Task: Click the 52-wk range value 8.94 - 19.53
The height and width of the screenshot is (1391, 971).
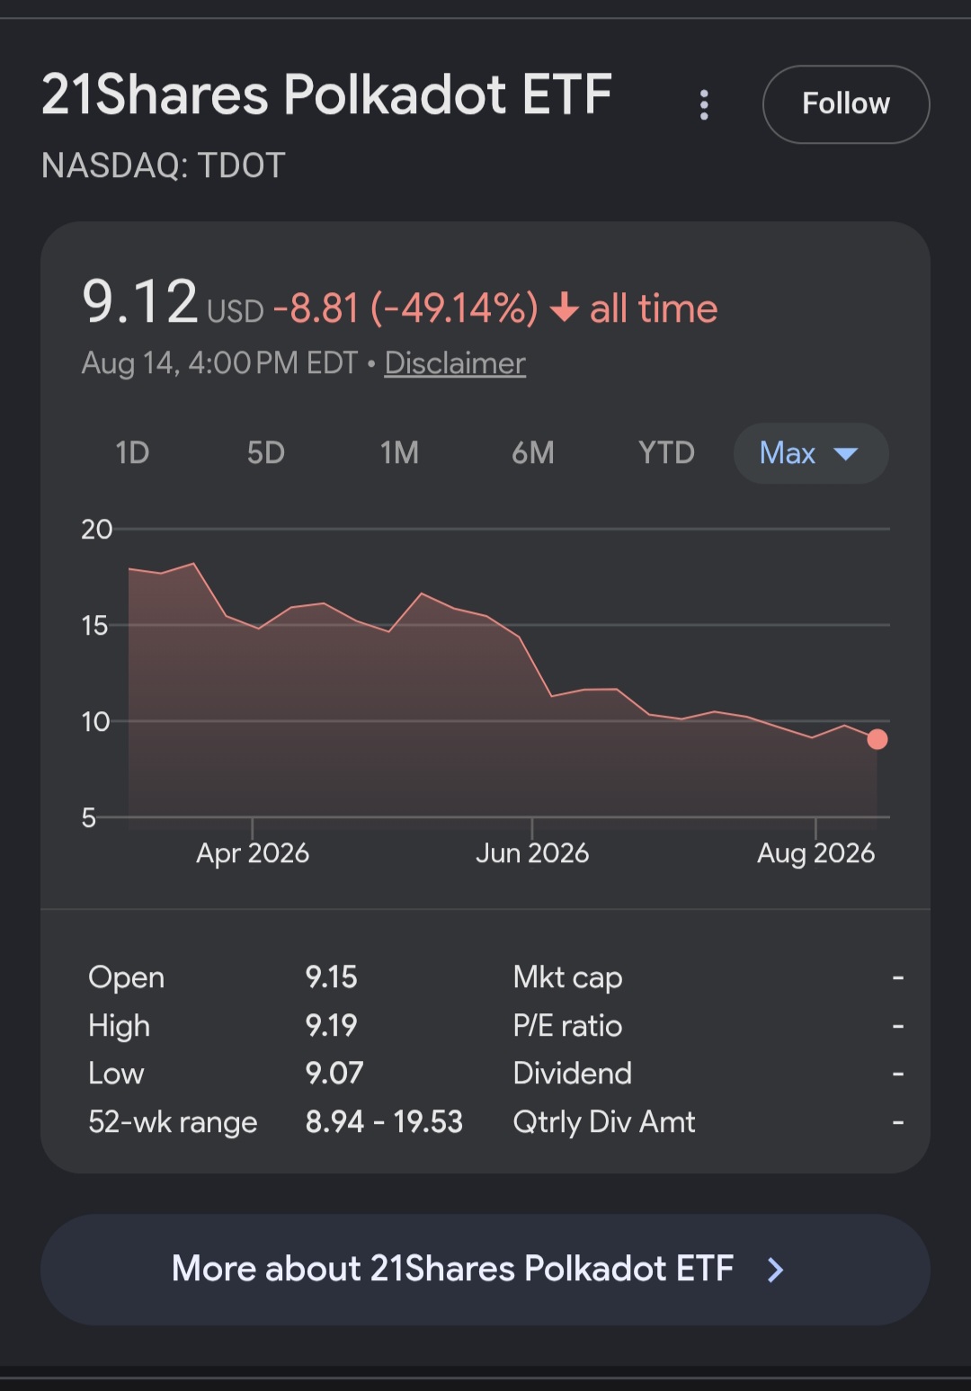Action: [384, 1122]
